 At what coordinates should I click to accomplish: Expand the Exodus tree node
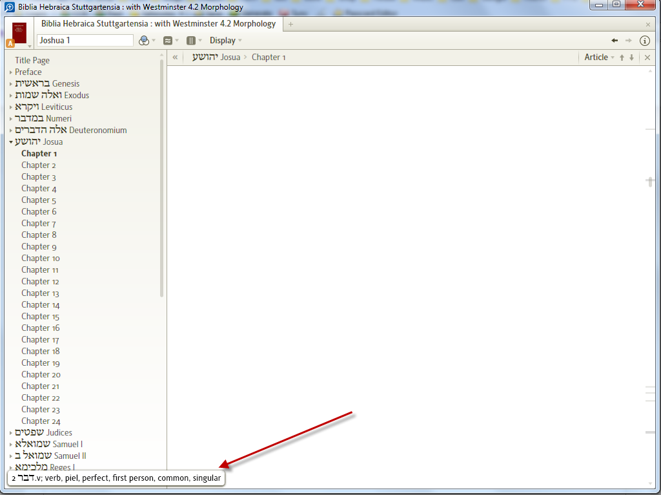[11, 96]
